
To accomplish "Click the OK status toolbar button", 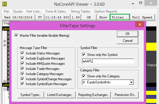I will tap(89, 17).
